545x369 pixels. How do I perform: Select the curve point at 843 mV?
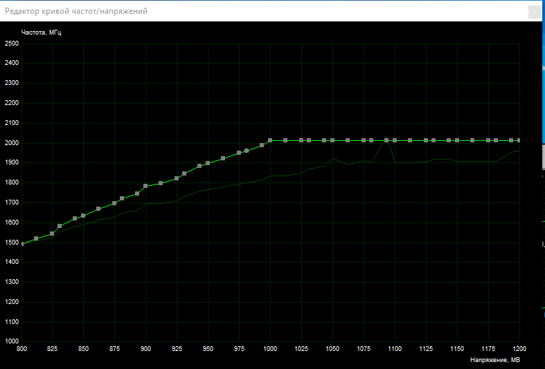click(x=75, y=218)
